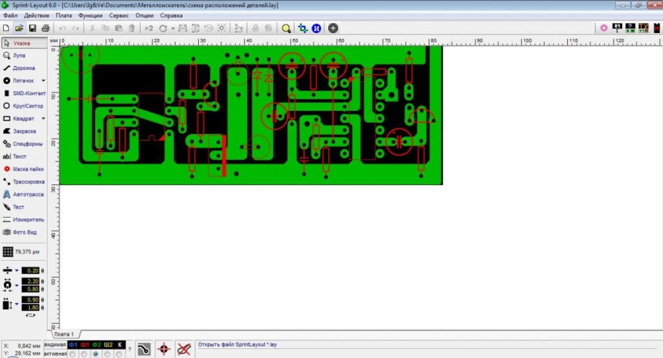
Task: Select the Лупа zoom tool
Action: pos(19,56)
